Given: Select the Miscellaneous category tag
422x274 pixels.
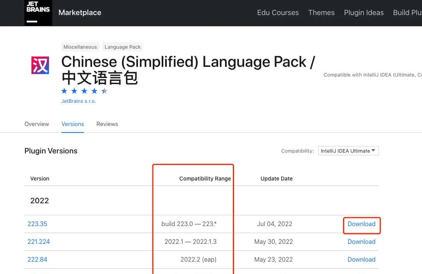Looking at the screenshot, I should (x=80, y=47).
